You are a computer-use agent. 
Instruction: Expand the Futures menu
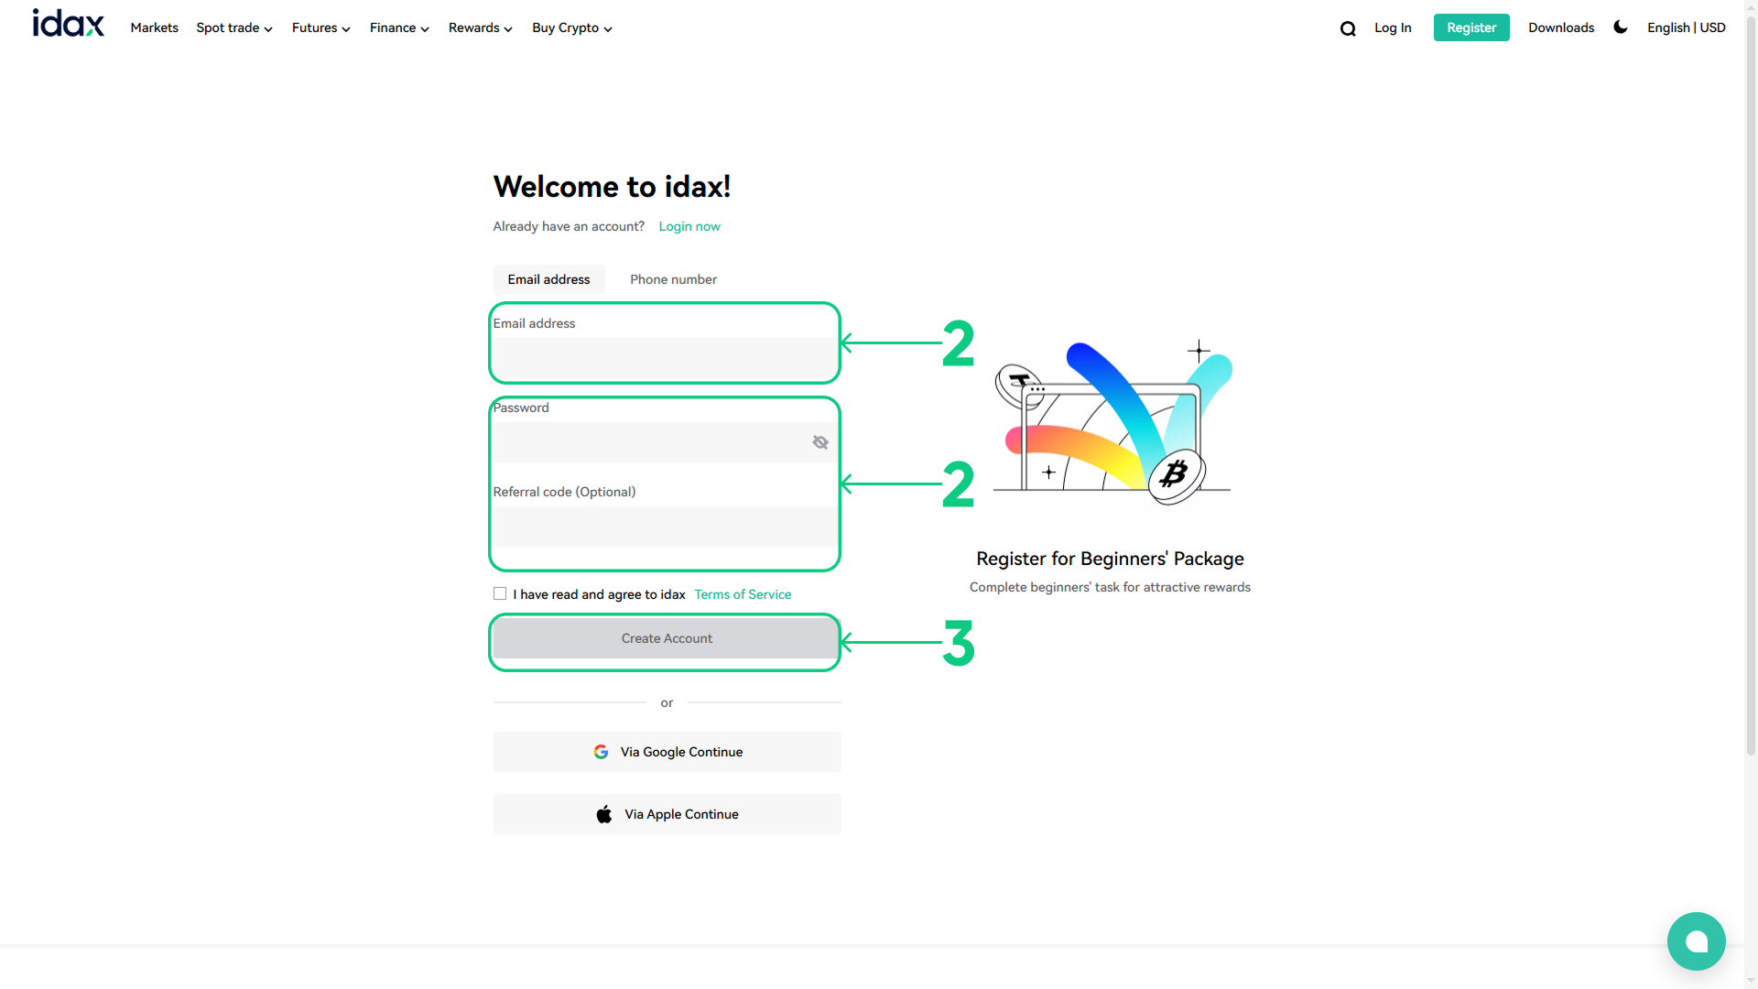pyautogui.click(x=320, y=28)
